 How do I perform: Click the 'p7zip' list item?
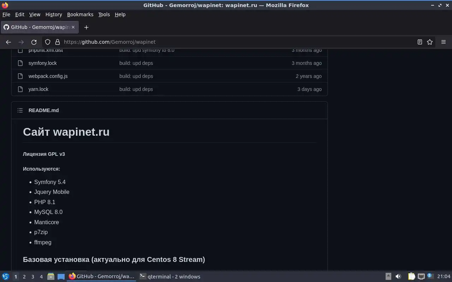pos(41,232)
